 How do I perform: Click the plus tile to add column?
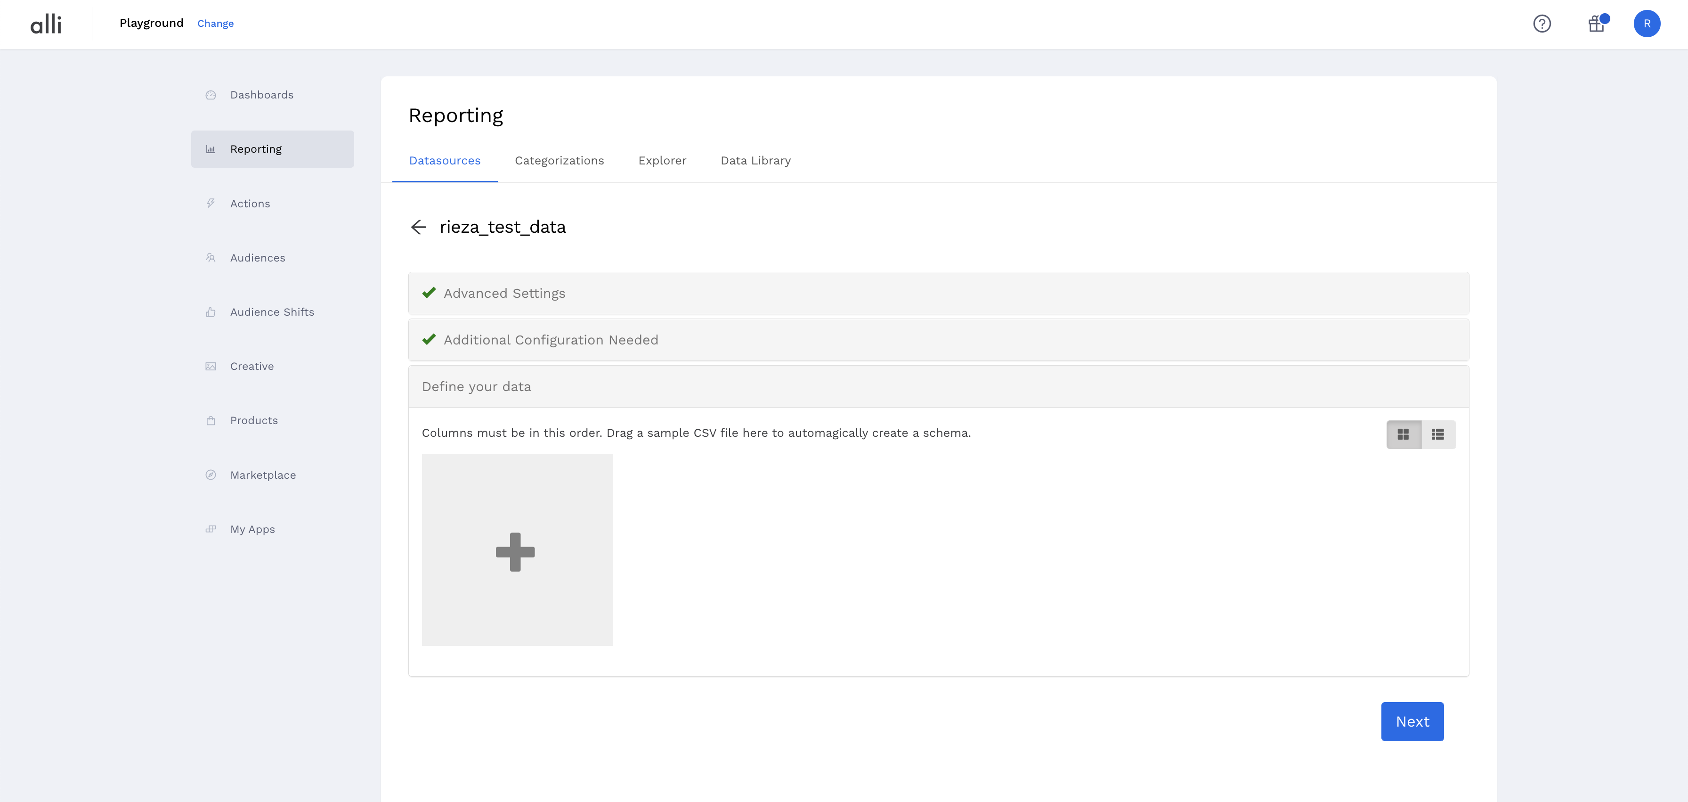(516, 550)
